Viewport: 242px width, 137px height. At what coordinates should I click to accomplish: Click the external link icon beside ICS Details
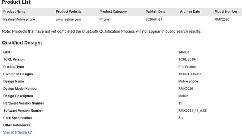pos(30,132)
